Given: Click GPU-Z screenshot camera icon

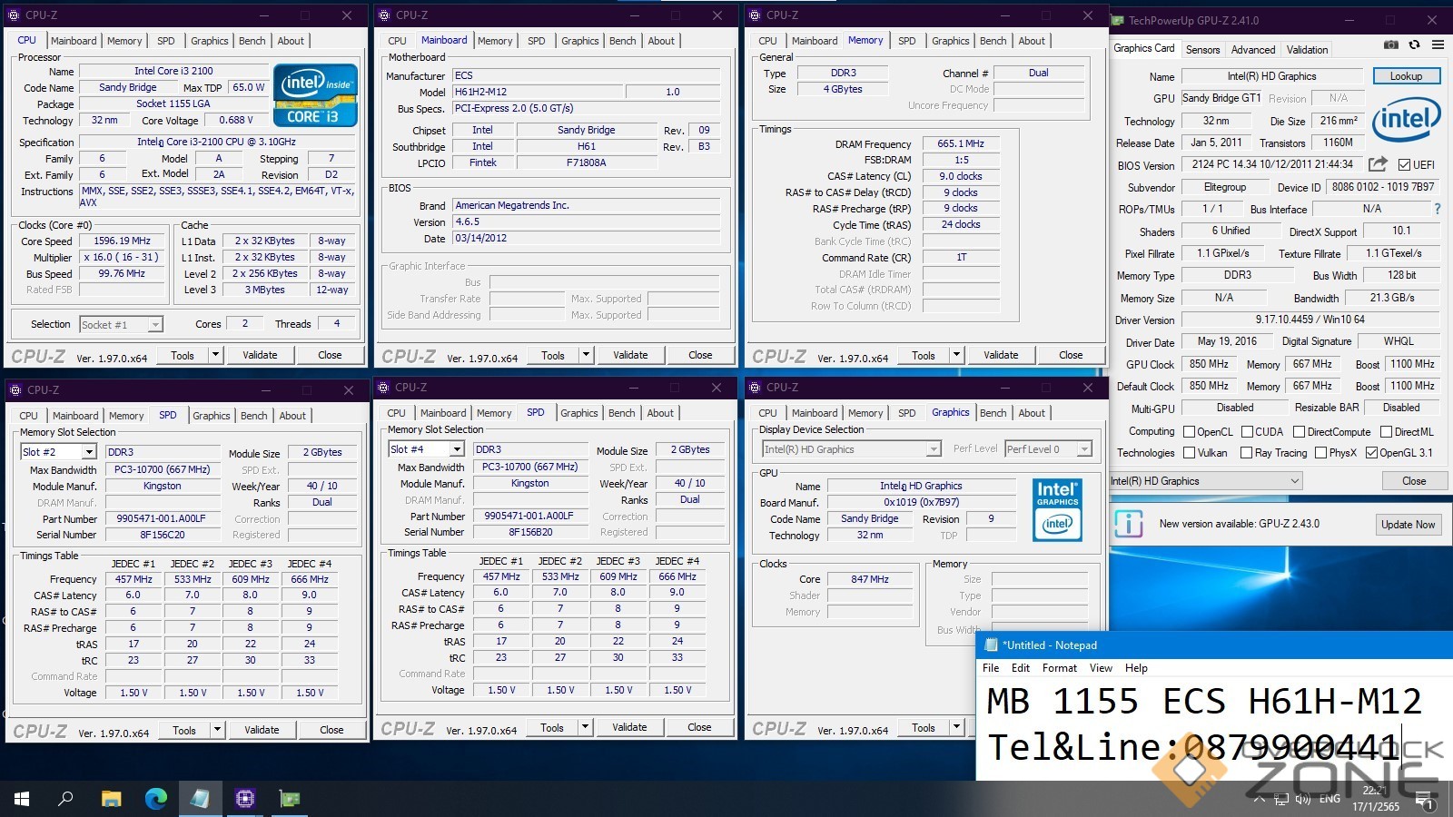Looking at the screenshot, I should coord(1390,44).
